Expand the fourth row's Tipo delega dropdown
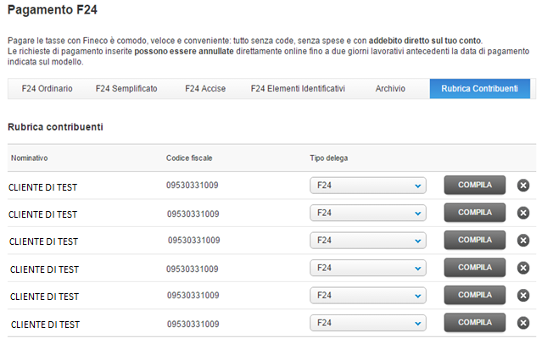Image resolution: width=542 pixels, height=344 pixels. point(368,268)
